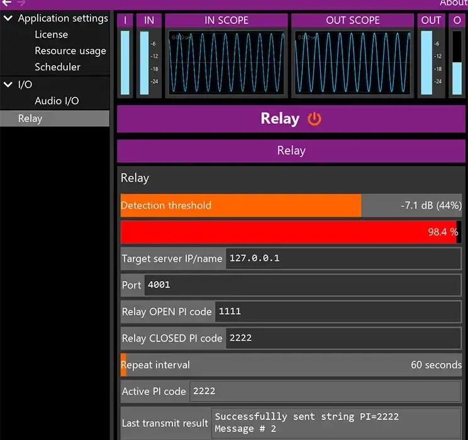Click the OUT SCOPE waveform display
This screenshot has width=468, height=440.
pos(352,62)
